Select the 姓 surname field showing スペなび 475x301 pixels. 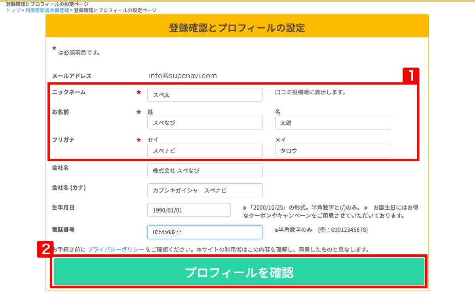[205, 122]
